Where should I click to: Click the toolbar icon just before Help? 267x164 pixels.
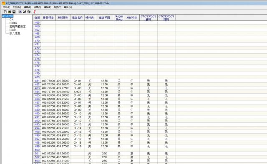click(29, 12)
